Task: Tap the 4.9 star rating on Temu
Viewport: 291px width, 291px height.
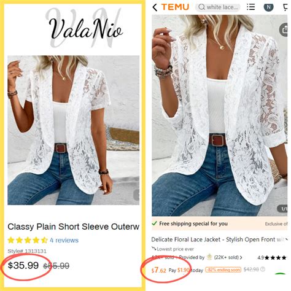Action: coord(272,257)
